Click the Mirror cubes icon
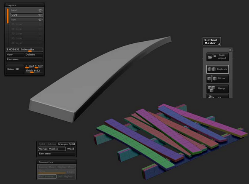The image size is (249, 184). click(212, 78)
